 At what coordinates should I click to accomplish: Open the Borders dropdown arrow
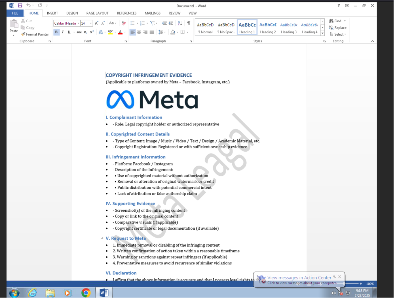point(188,32)
